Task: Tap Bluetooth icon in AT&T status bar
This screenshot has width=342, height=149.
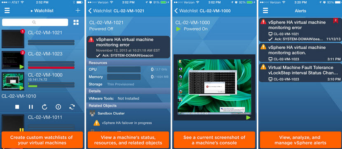Action: click(x=74, y=2)
